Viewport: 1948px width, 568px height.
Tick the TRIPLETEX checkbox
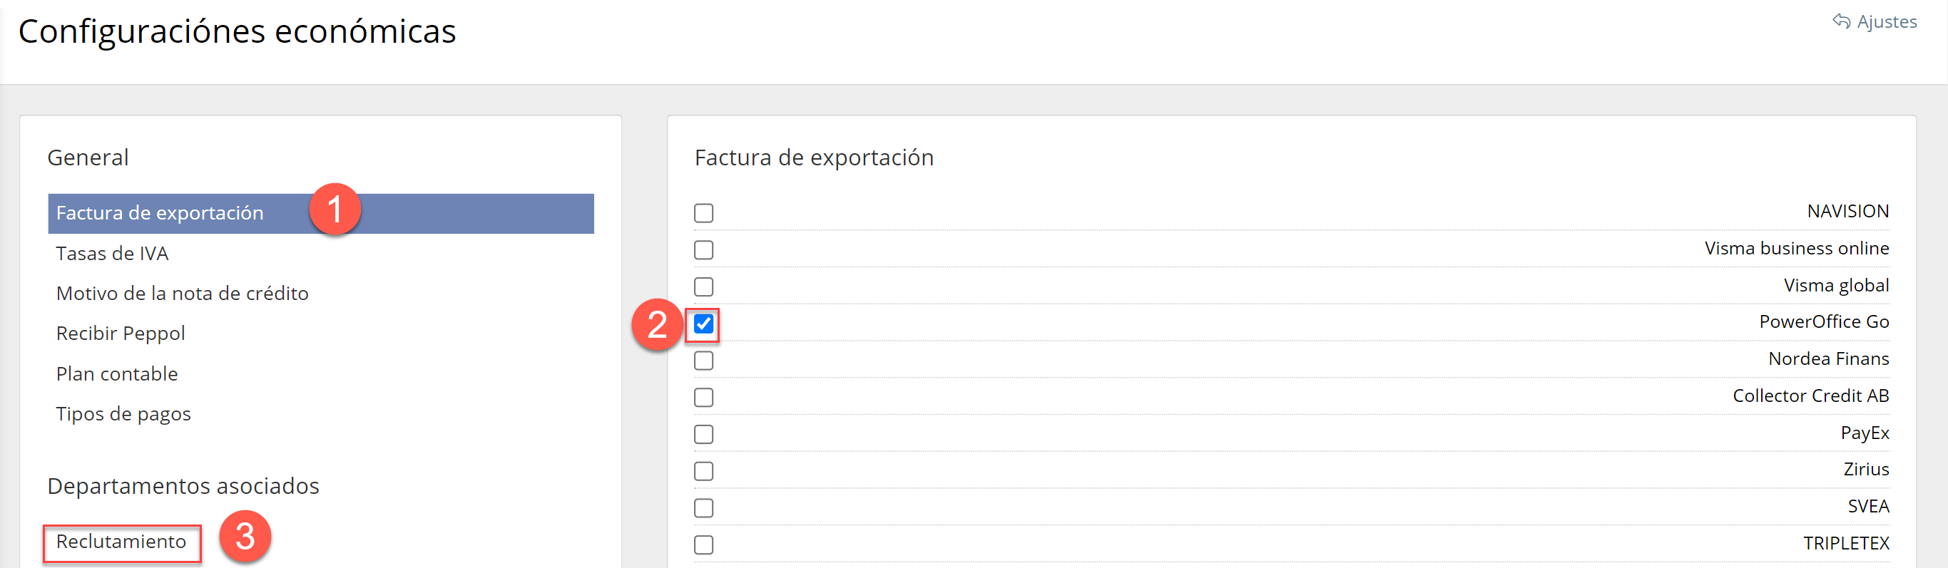click(703, 544)
